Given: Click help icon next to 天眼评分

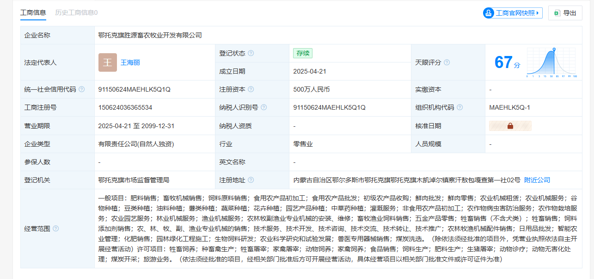Looking at the screenshot, I should pos(447,62).
